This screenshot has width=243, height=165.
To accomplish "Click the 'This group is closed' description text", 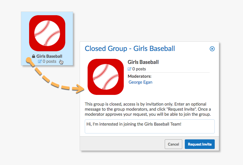I will coord(148,109).
